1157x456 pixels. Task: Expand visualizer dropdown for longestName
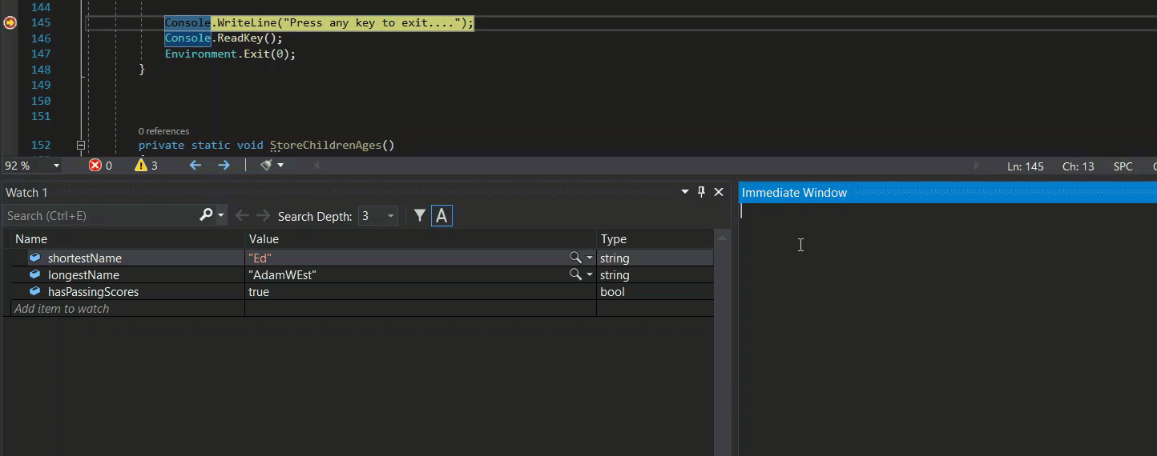(x=590, y=275)
